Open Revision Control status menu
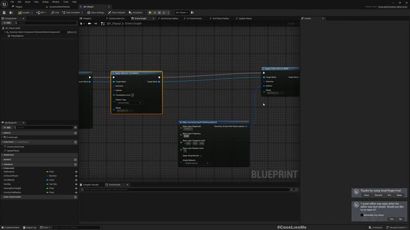This screenshot has width=410, height=230. (x=397, y=227)
